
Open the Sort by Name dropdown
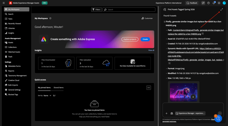click(47, 96)
